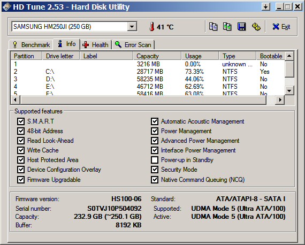Open options gear icon

[256, 26]
